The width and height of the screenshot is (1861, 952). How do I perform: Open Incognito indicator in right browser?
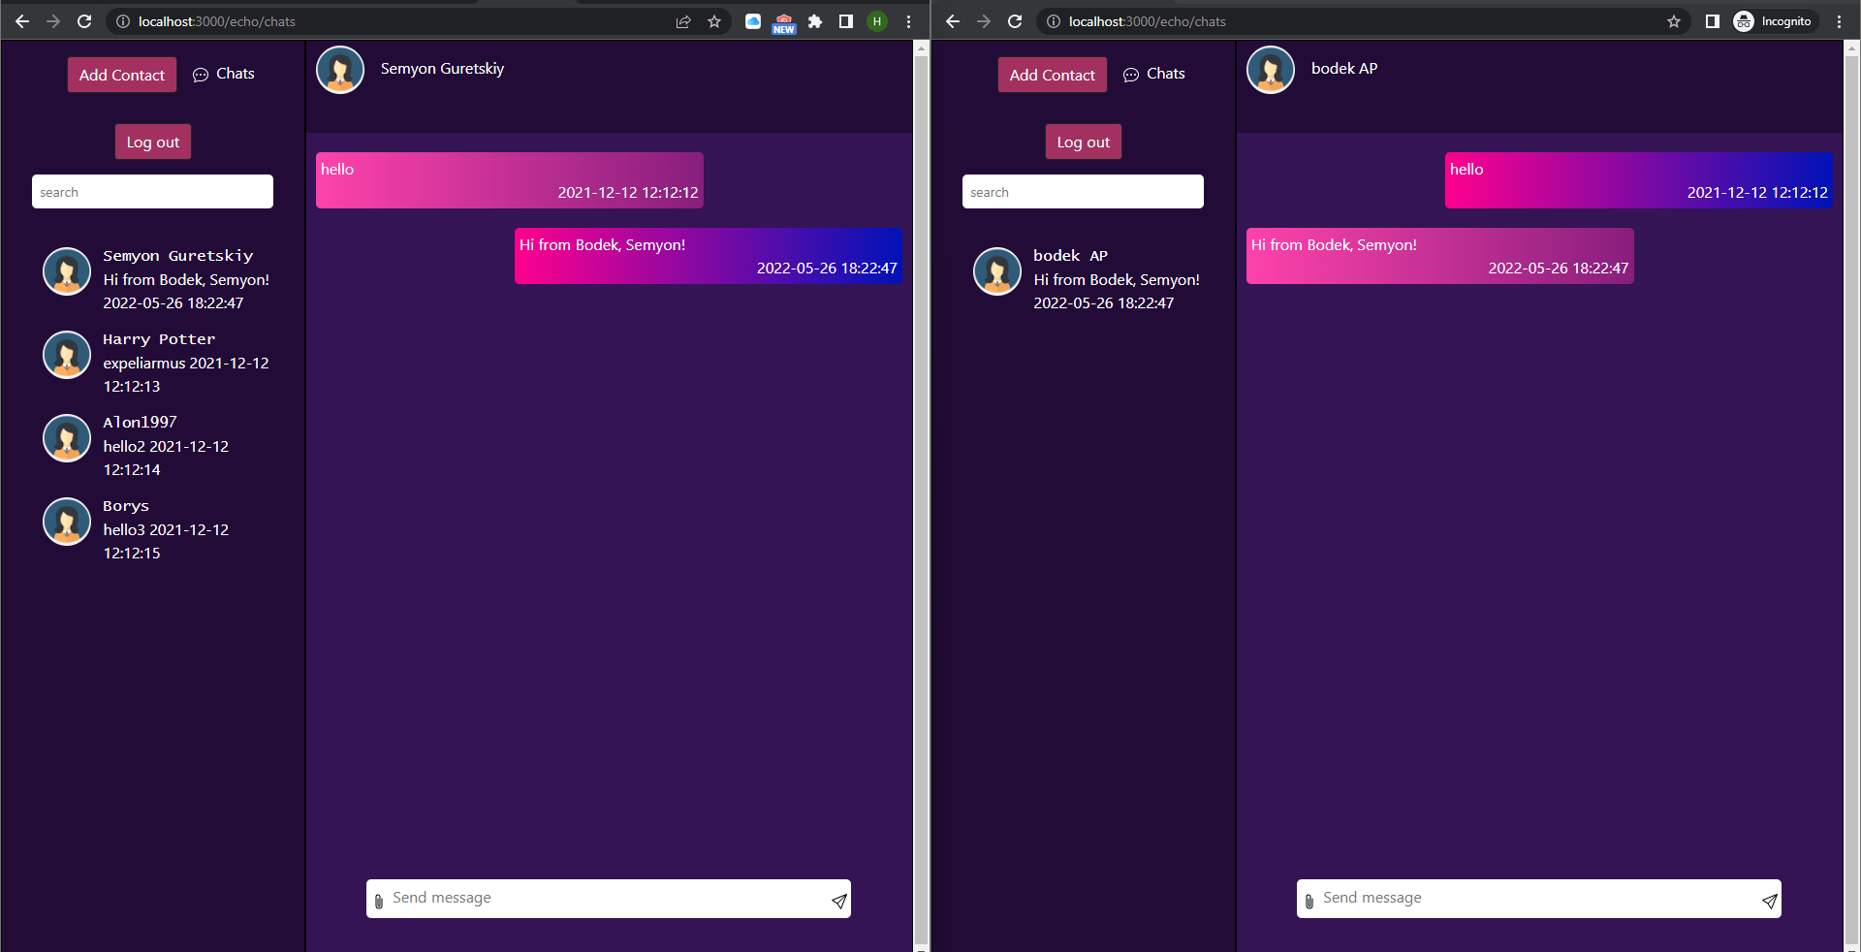(x=1774, y=21)
